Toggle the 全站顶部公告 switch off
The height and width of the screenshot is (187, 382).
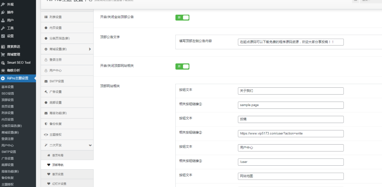(182, 17)
